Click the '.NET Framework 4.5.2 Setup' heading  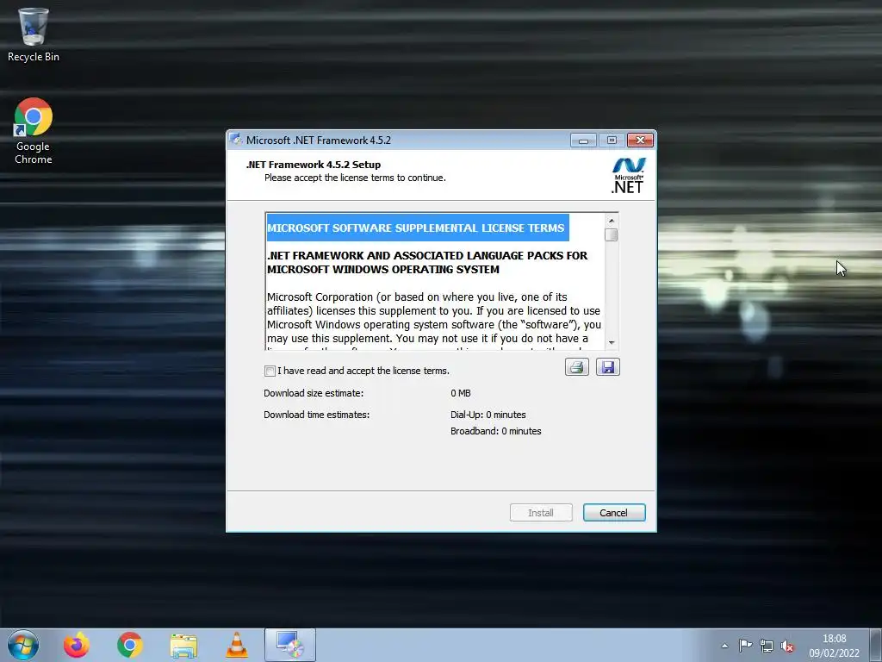314,165
